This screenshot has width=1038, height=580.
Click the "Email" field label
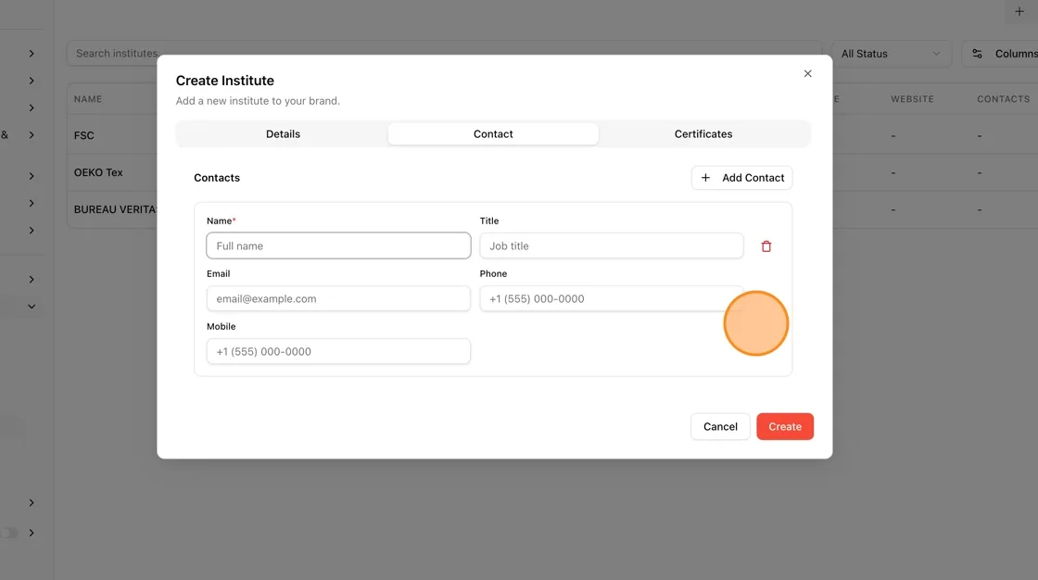click(218, 273)
